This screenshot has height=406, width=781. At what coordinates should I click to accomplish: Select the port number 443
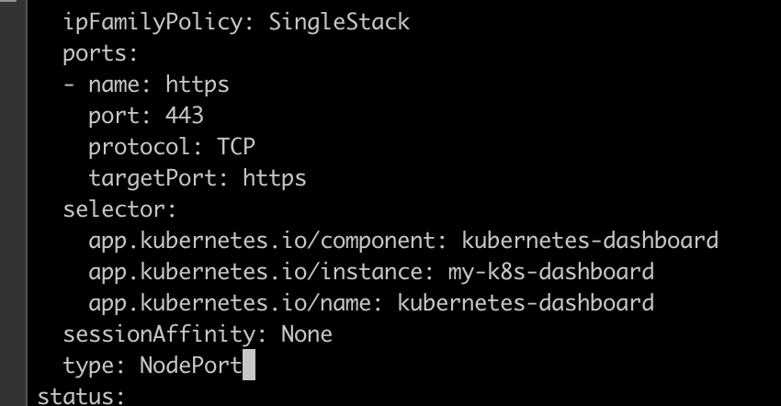185,116
